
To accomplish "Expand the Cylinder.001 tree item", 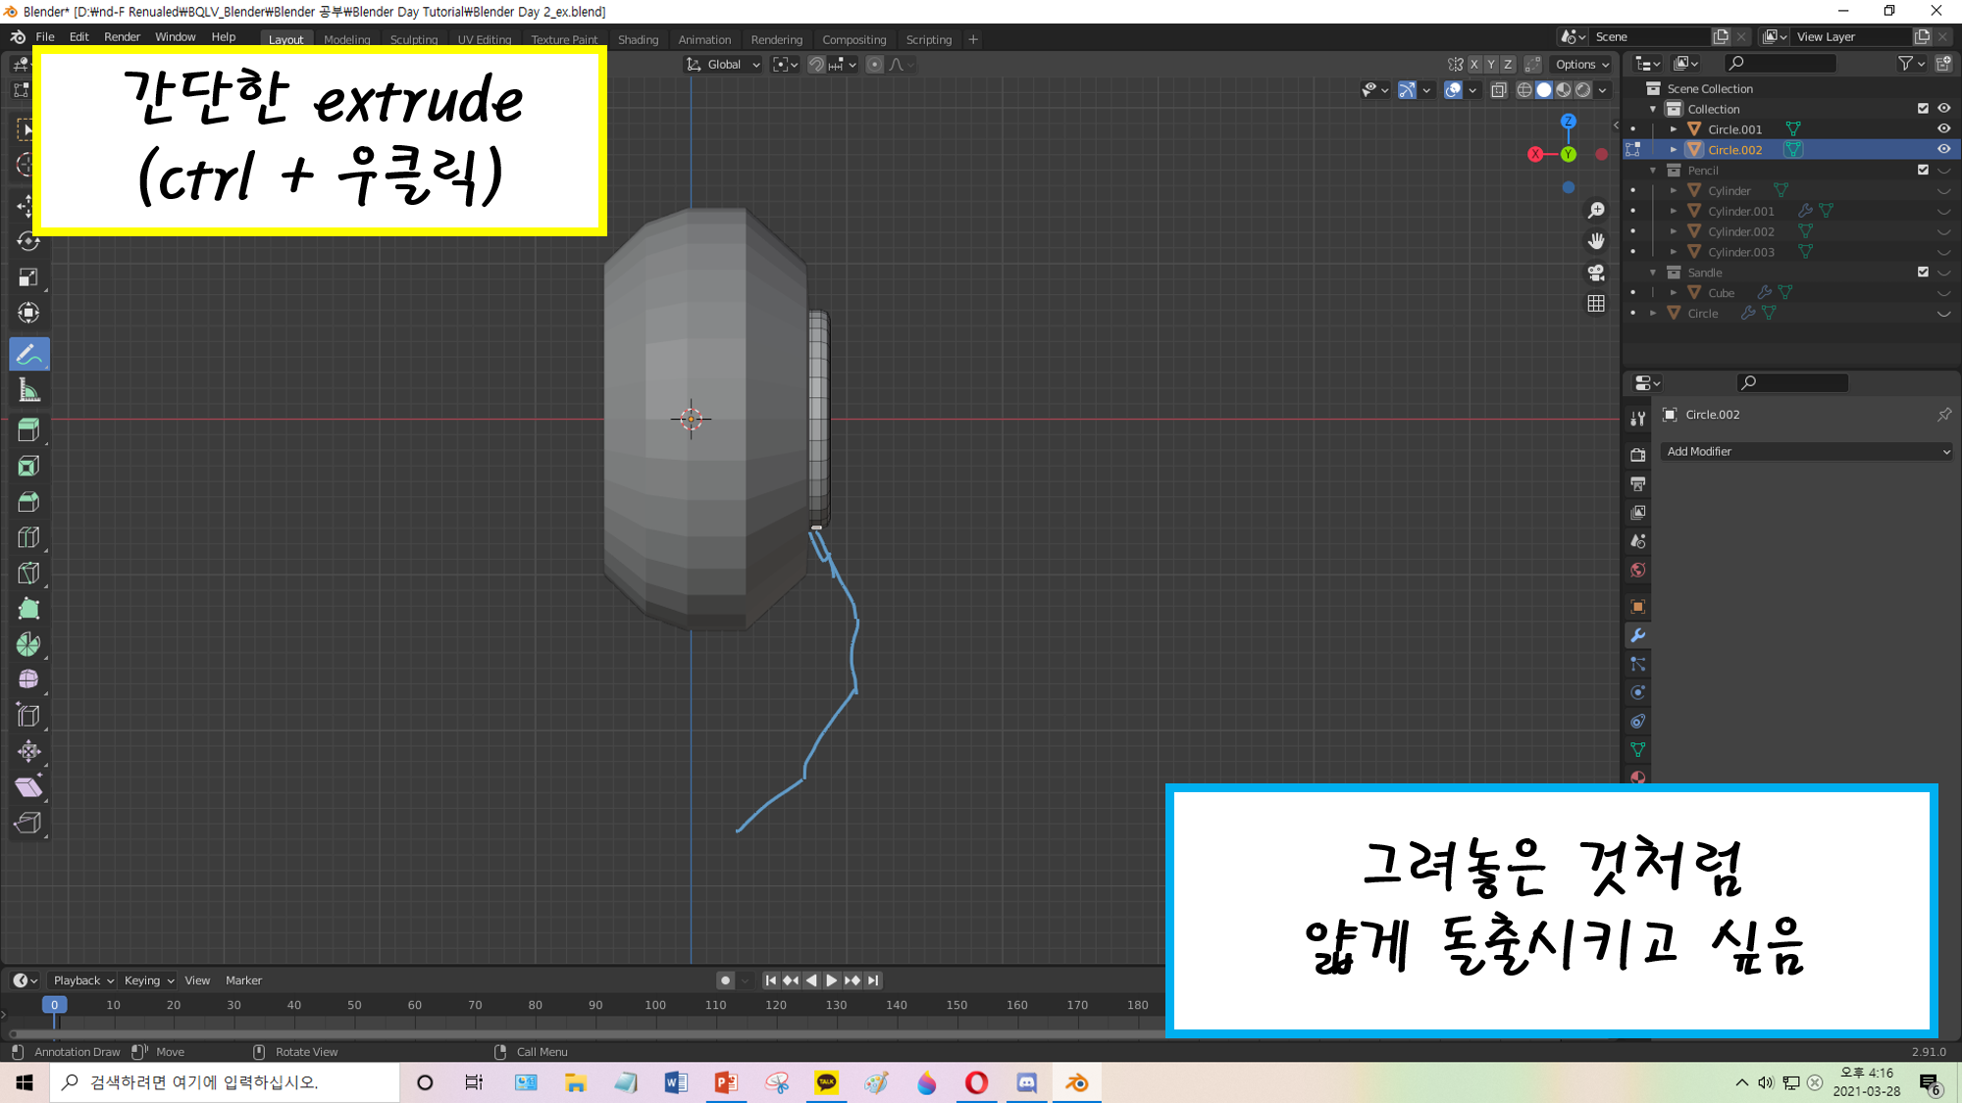I will point(1674,211).
